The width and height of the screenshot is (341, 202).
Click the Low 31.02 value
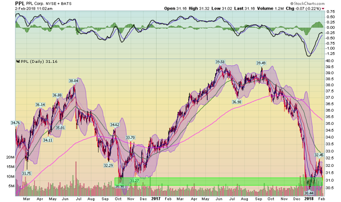pyautogui.click(x=222, y=9)
